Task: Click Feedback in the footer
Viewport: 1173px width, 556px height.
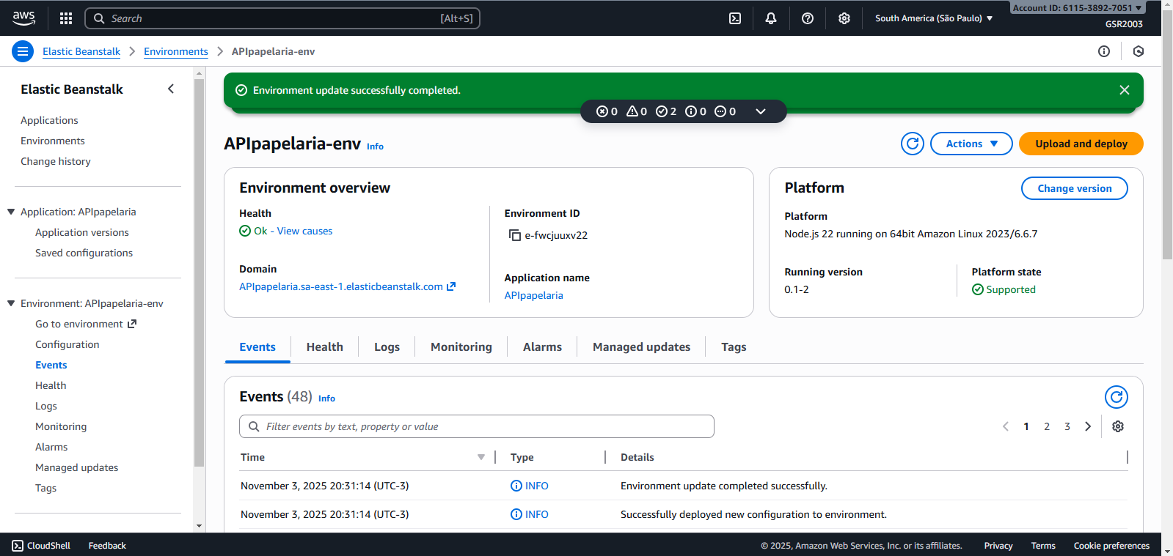Action: 107,546
